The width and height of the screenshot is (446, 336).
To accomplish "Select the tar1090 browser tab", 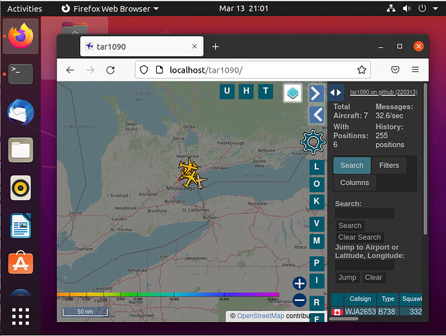I will pyautogui.click(x=142, y=46).
